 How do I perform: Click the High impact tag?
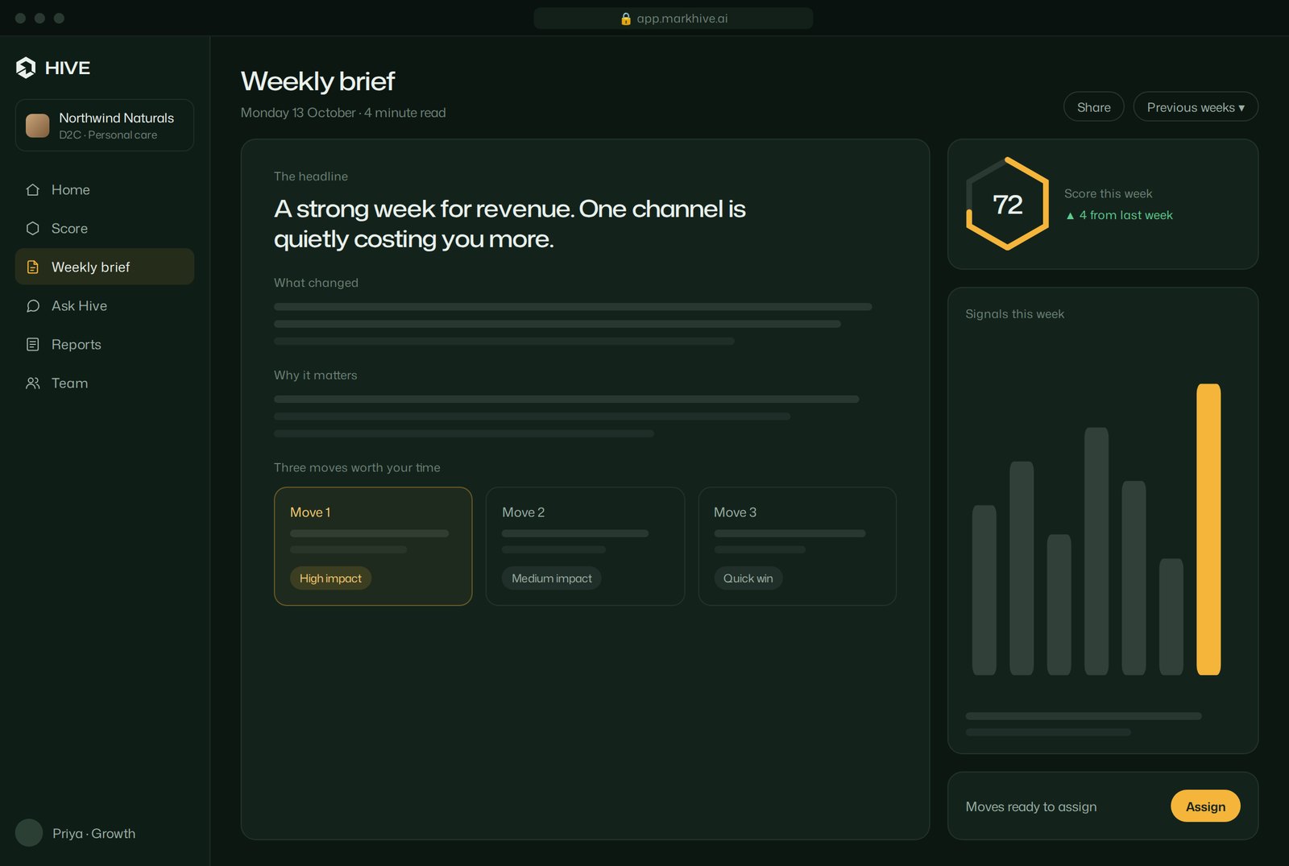tap(330, 578)
